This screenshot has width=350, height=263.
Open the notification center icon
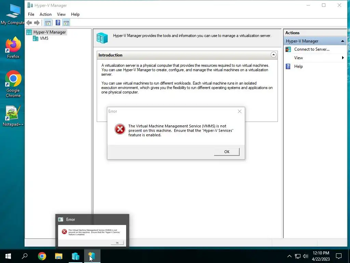tap(339, 256)
